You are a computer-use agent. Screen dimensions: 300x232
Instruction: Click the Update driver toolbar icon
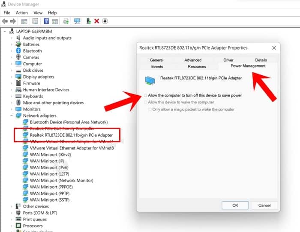(x=88, y=21)
